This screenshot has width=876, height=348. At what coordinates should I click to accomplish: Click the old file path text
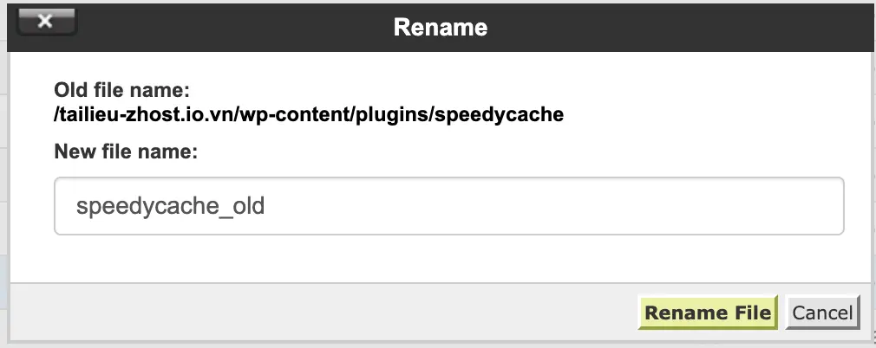coord(309,113)
